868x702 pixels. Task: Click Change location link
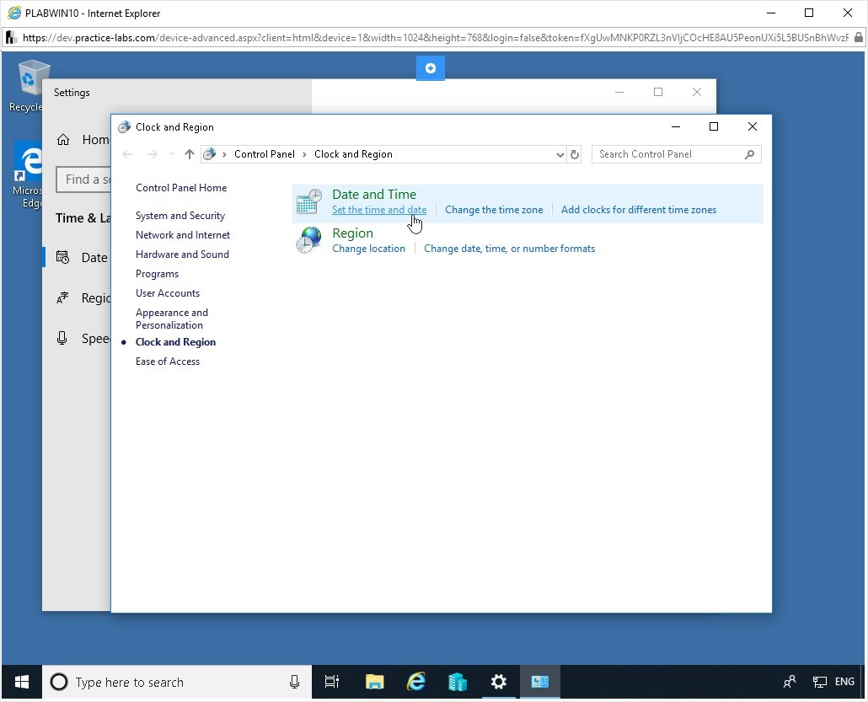pyautogui.click(x=368, y=249)
